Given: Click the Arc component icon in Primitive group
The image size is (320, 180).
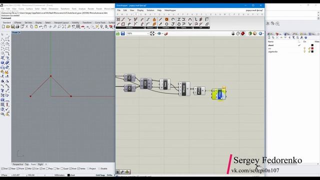Looking at the screenshot, I should (x=173, y=19).
